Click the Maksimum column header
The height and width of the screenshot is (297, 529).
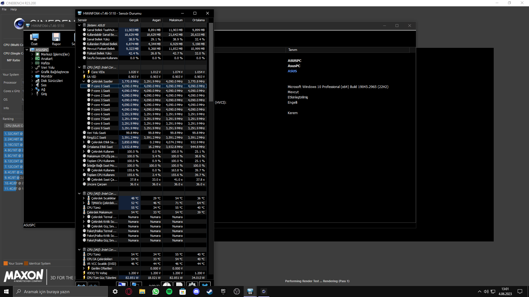(x=174, y=20)
